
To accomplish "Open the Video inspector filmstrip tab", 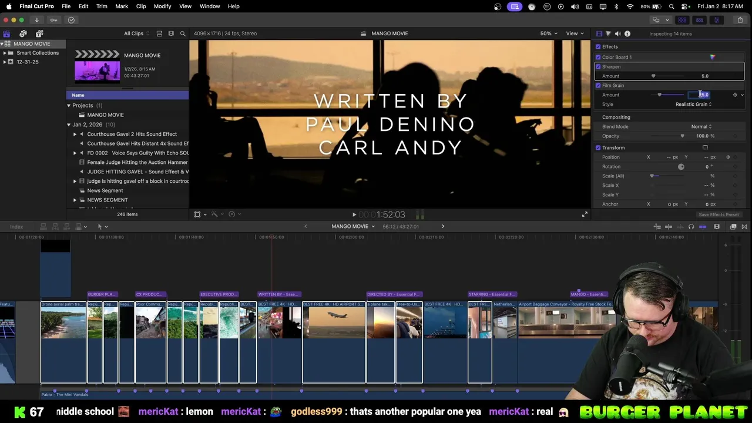I will click(x=599, y=33).
